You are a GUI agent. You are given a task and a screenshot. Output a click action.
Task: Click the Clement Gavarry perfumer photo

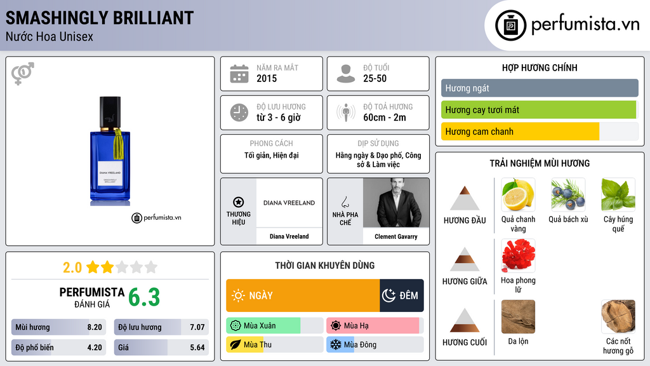[x=396, y=203]
